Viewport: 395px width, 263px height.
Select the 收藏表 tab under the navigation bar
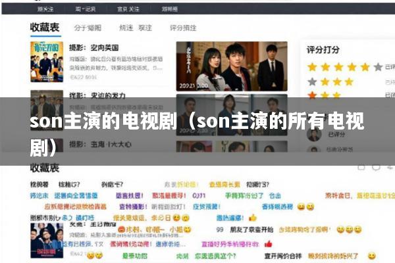point(45,28)
